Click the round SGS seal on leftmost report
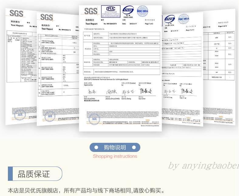The width and height of the screenshot is (239, 196). pos(20,115)
